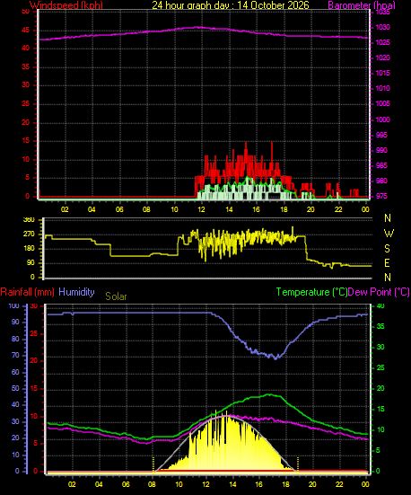Click rainfall axis value 25
Viewport: 411px width, 495px height.
pos(33,333)
